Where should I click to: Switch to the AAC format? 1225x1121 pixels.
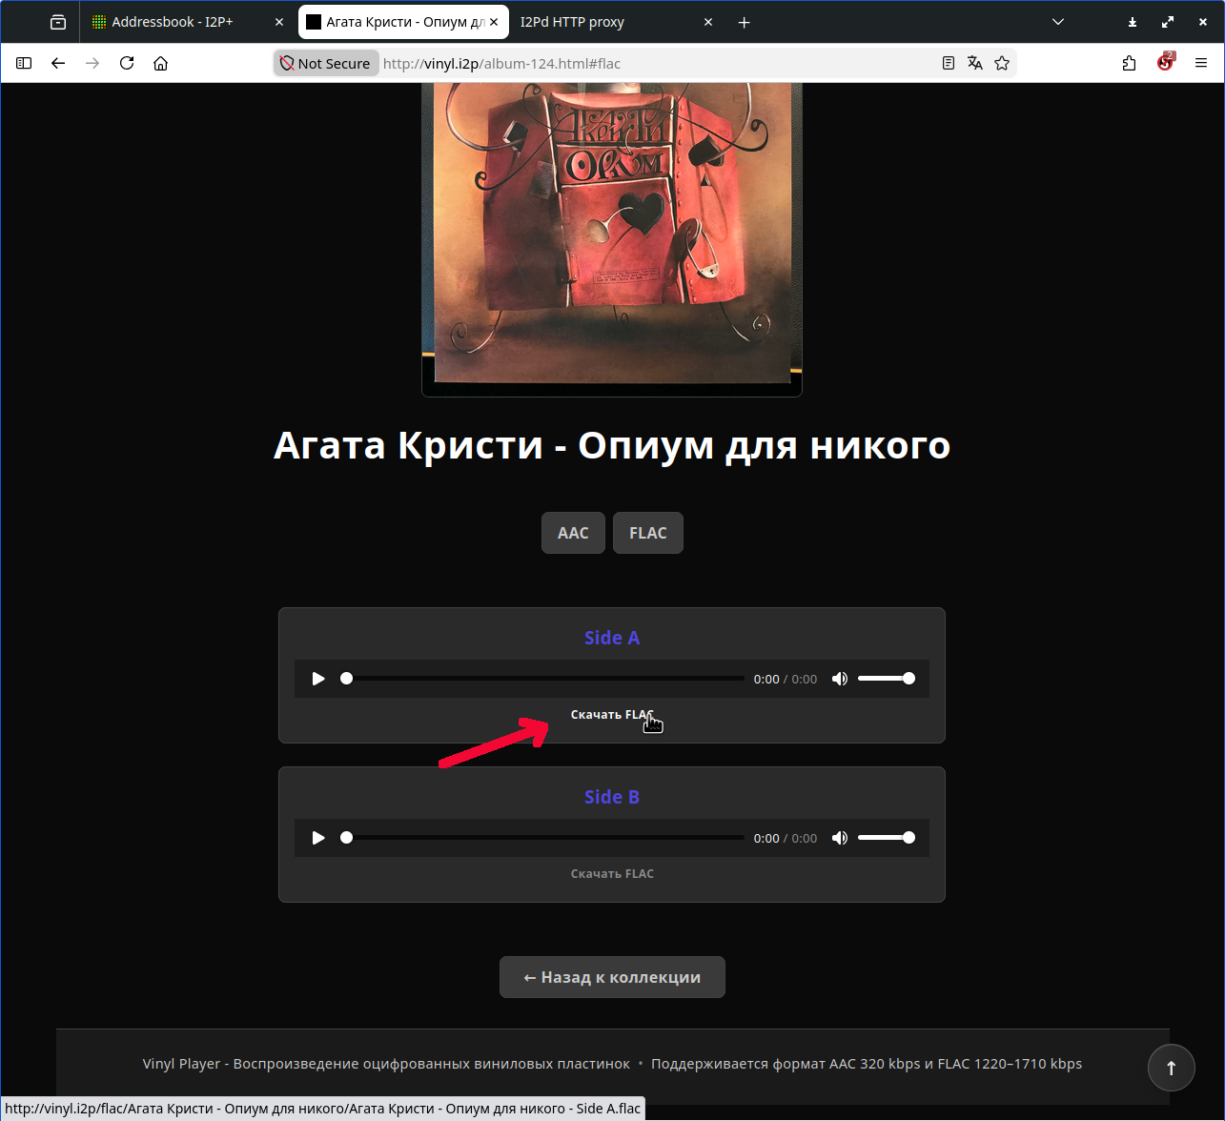coord(573,533)
